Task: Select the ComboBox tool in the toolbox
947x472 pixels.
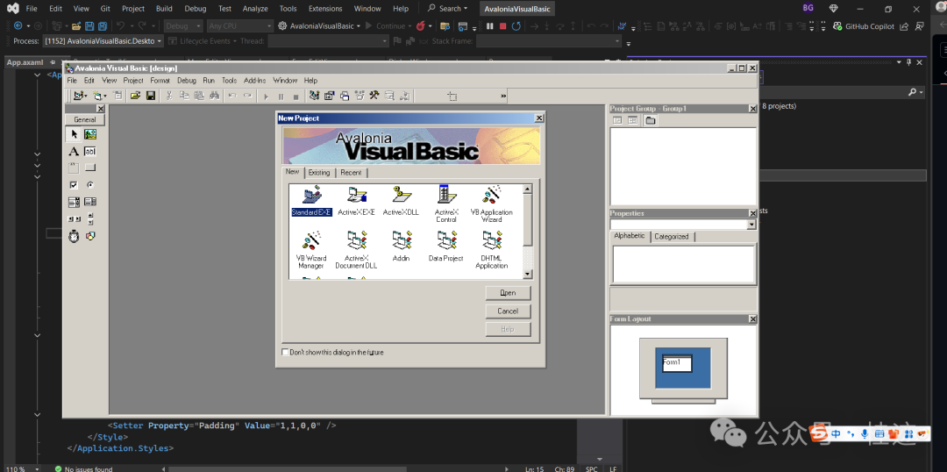Action: 75,202
